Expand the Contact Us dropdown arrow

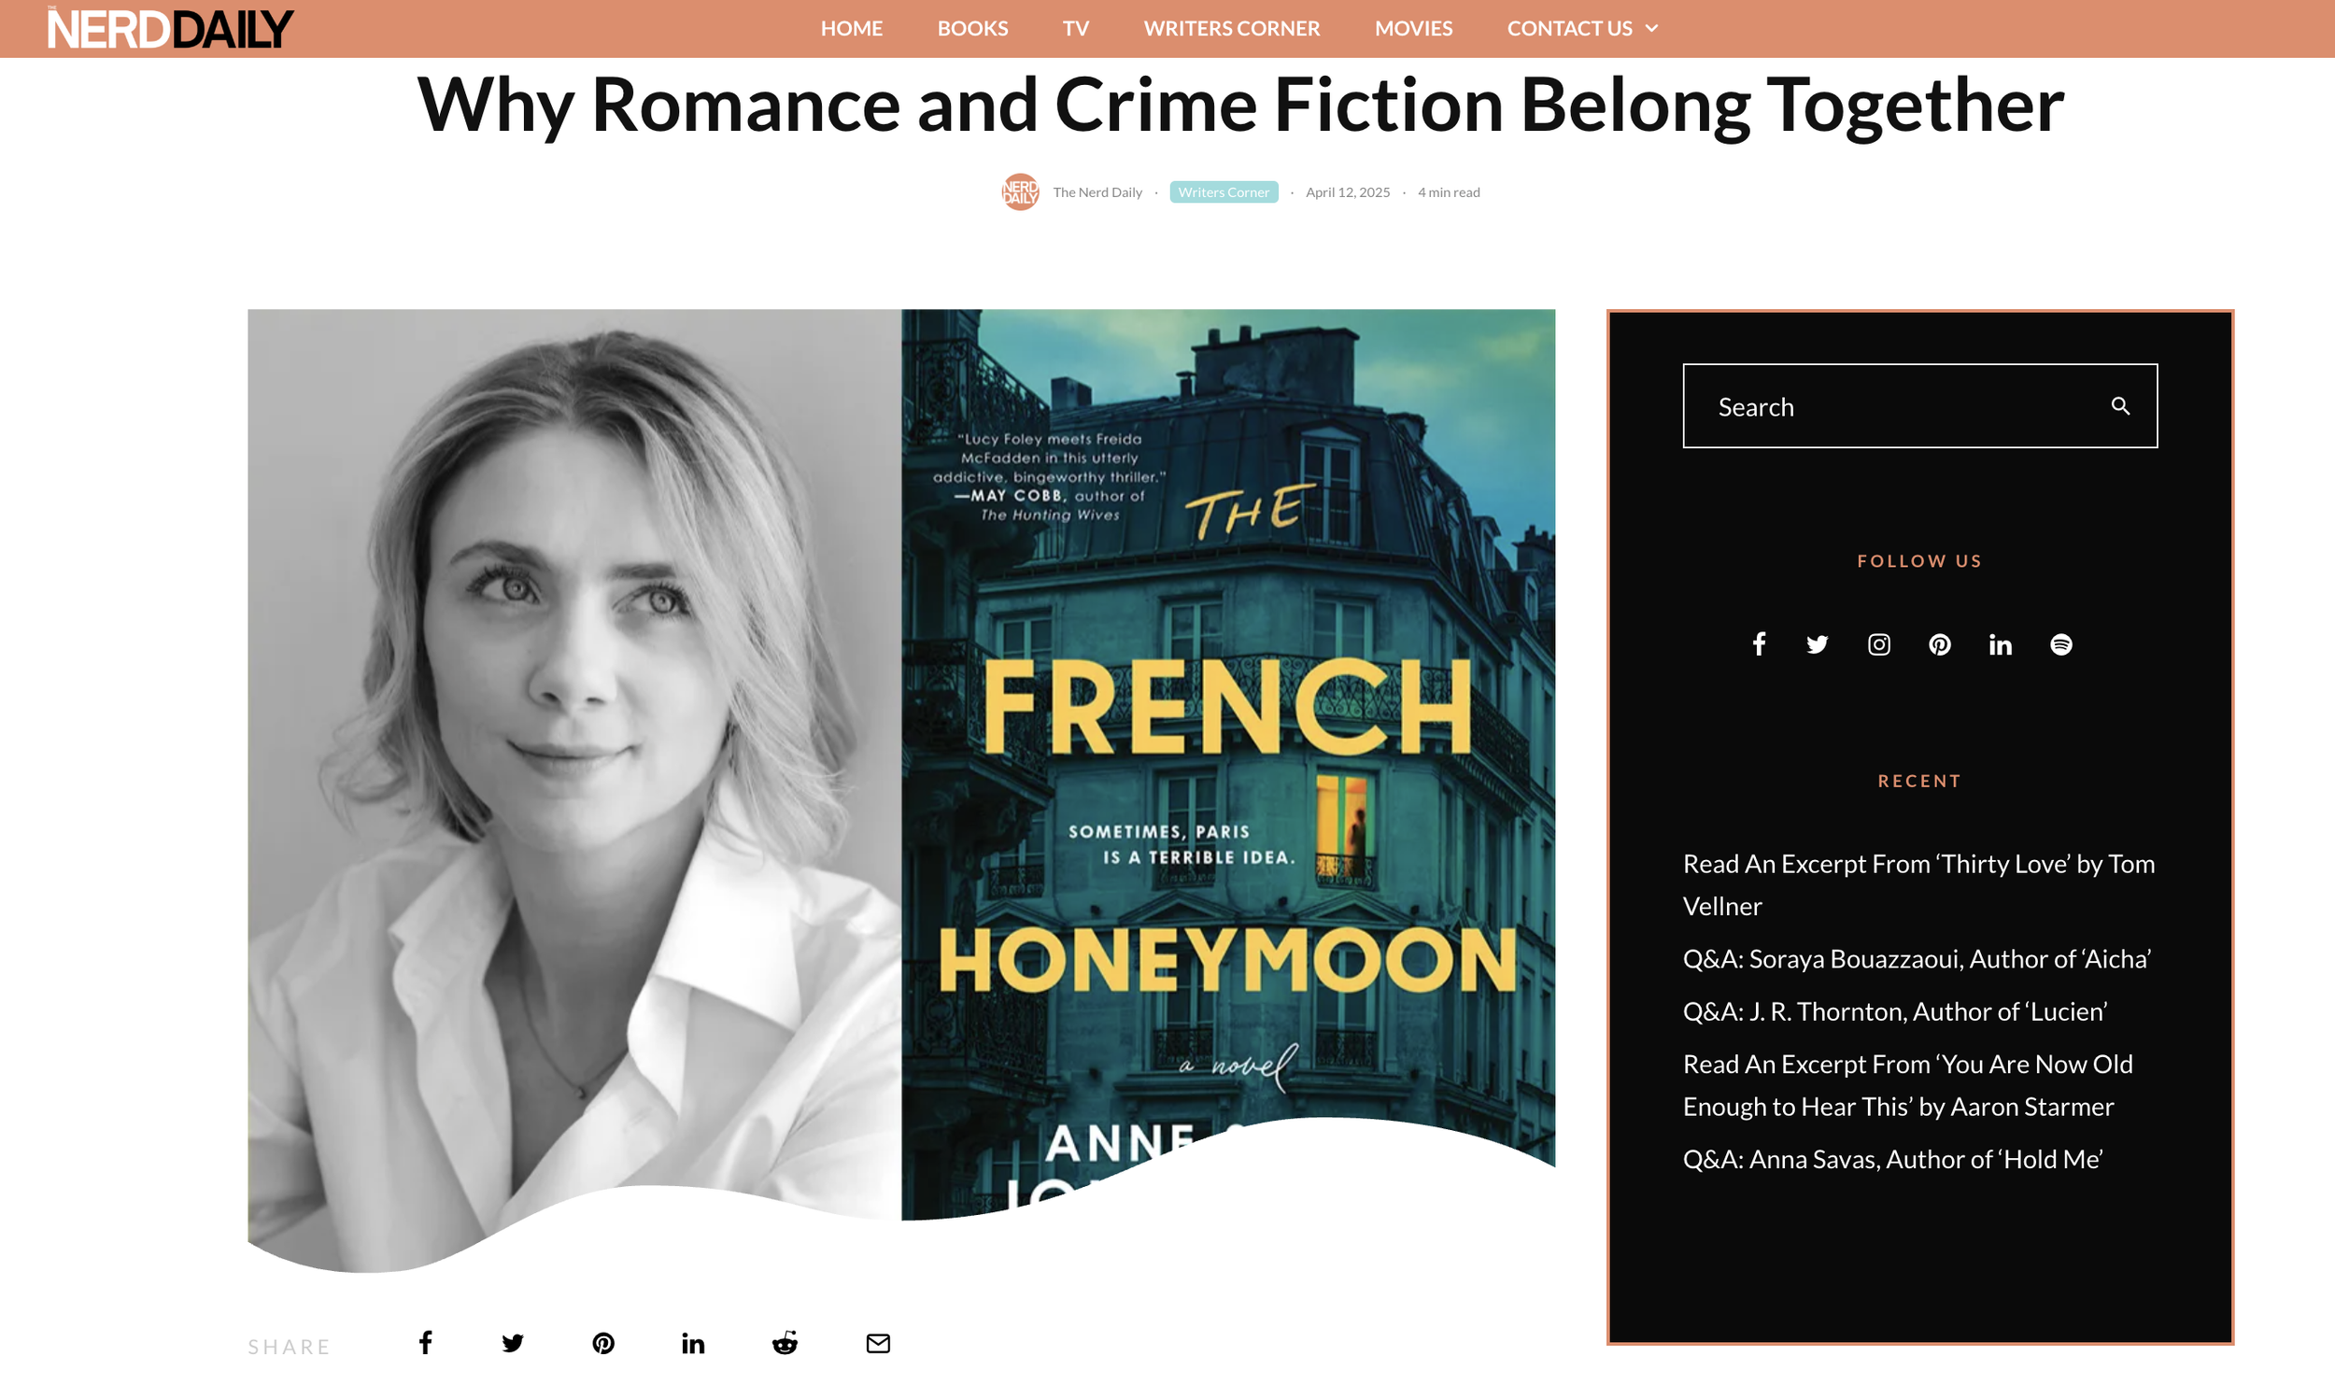[x=1651, y=28]
